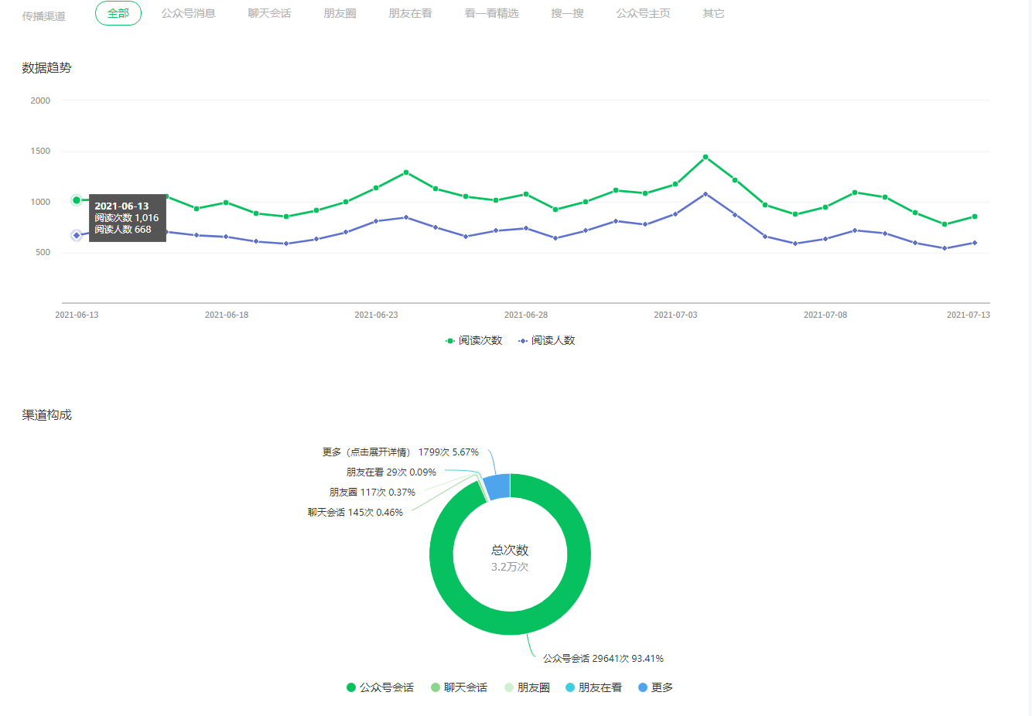Expand 更多（点击展开详情）pie label
Screen dimensions: 1032x716
click(401, 452)
